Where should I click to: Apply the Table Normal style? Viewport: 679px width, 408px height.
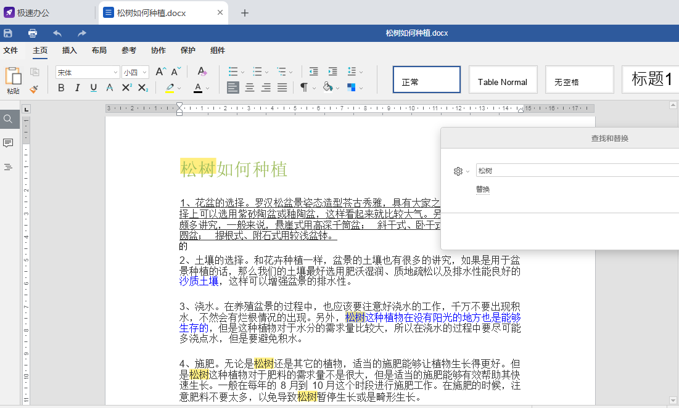pyautogui.click(x=503, y=80)
